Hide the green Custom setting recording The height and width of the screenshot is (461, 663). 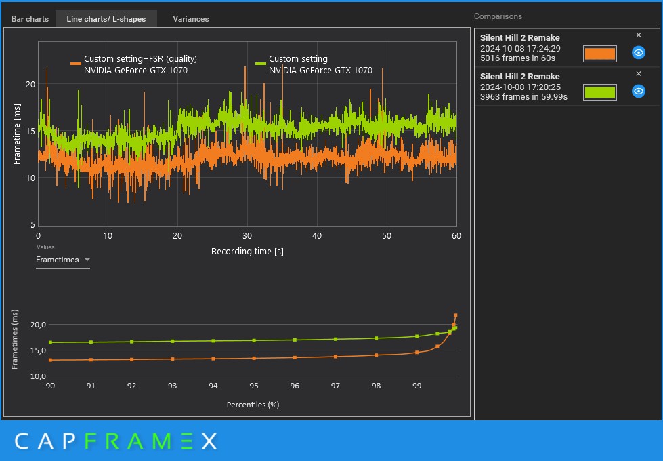tap(638, 91)
